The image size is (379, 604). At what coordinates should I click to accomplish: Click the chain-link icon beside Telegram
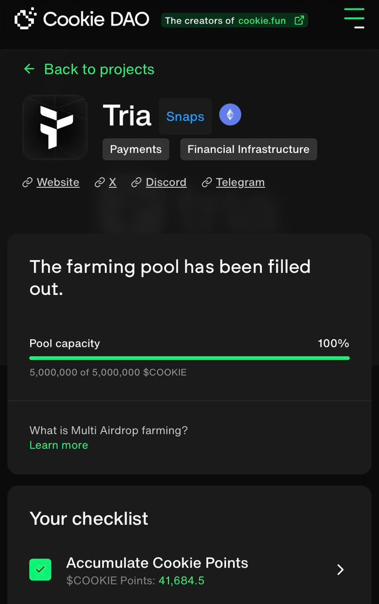[206, 183]
